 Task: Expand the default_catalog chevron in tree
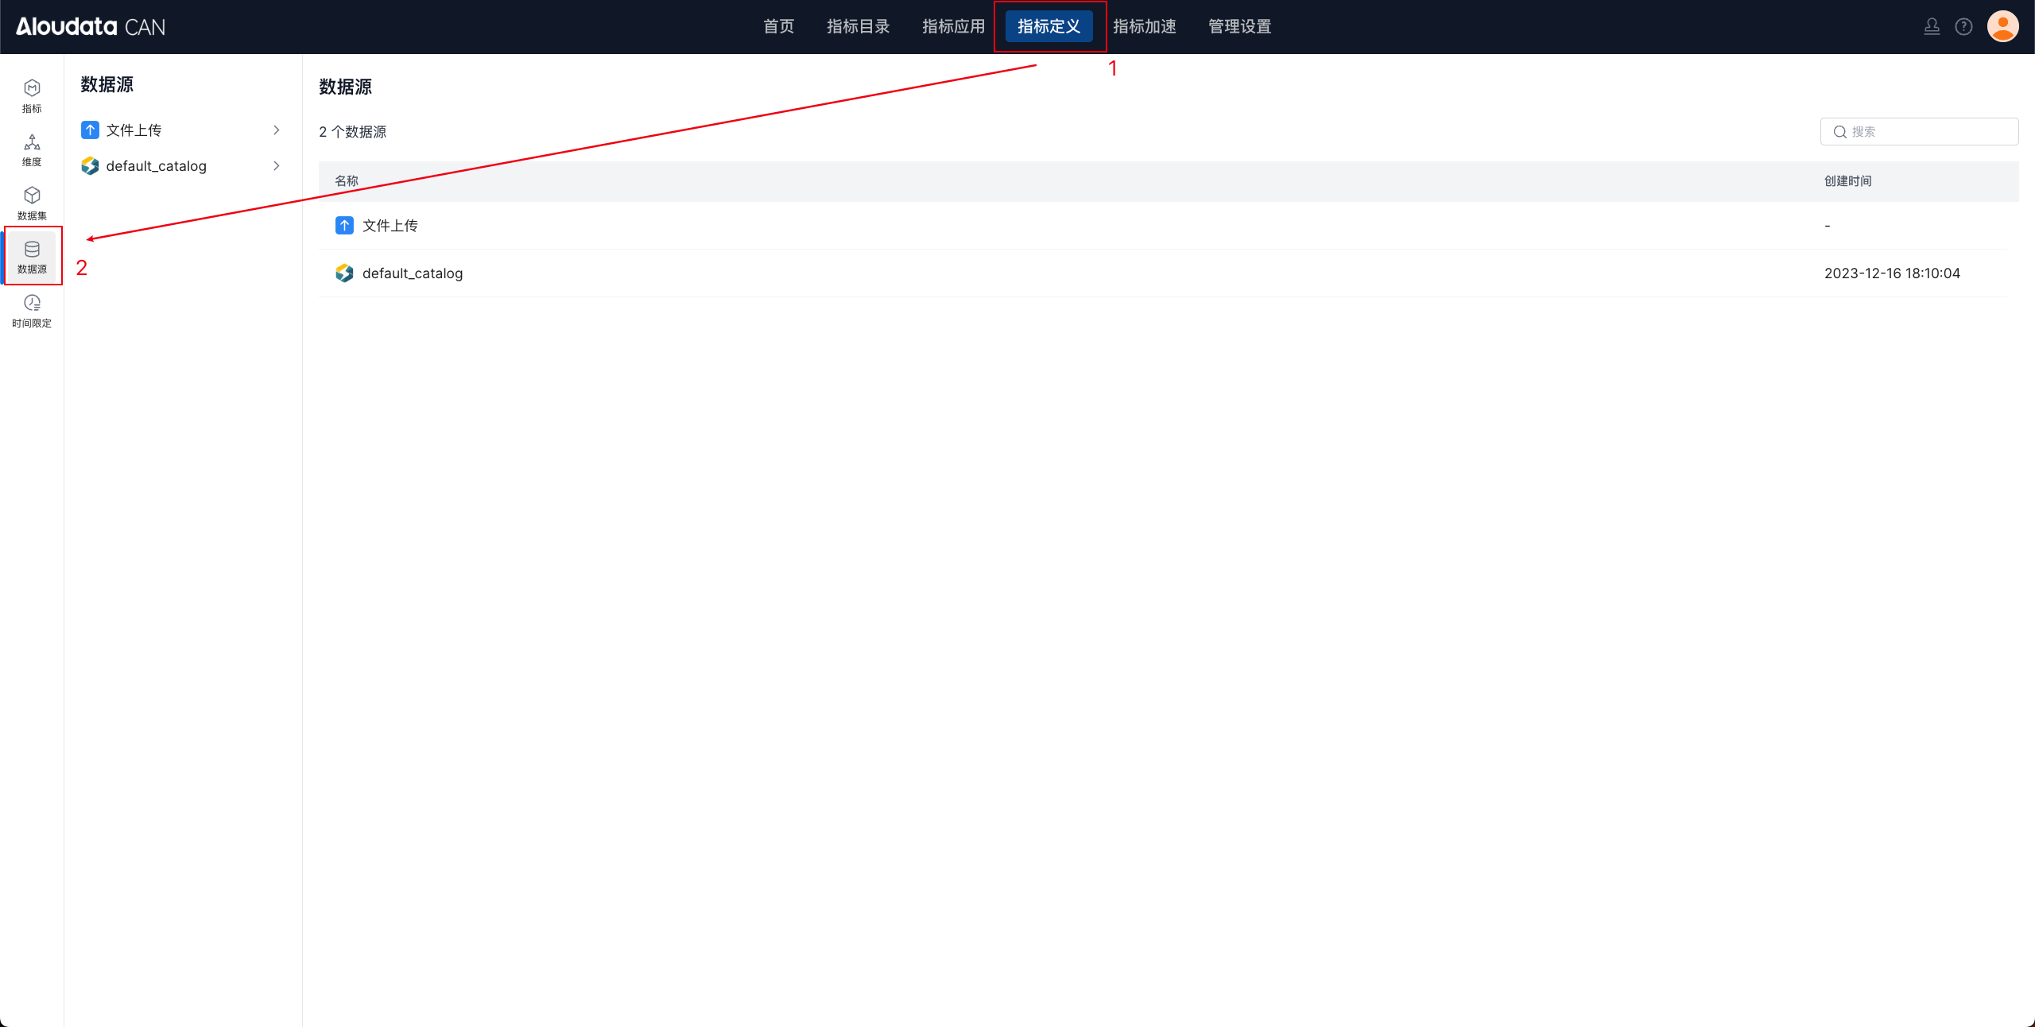click(x=277, y=166)
